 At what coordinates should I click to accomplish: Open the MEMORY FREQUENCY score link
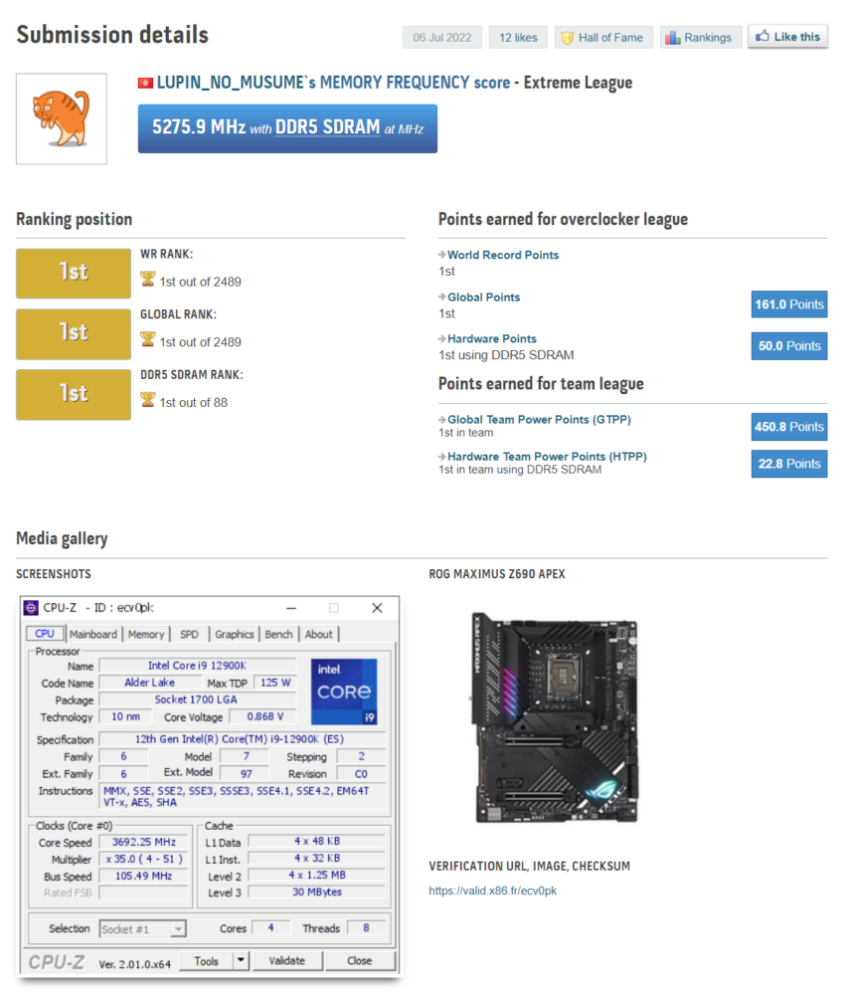(415, 83)
